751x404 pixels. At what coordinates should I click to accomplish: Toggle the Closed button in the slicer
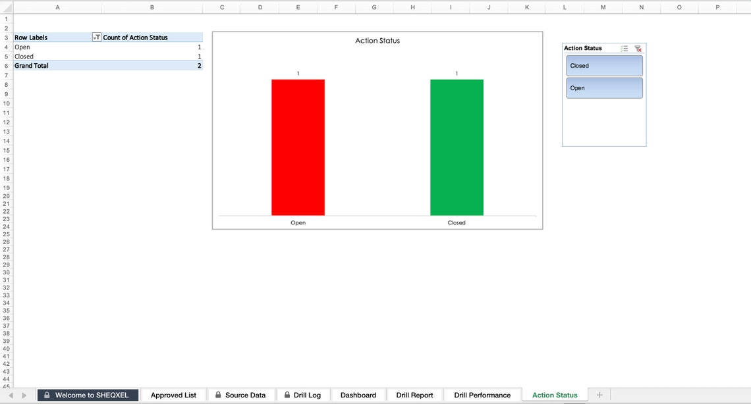click(603, 65)
